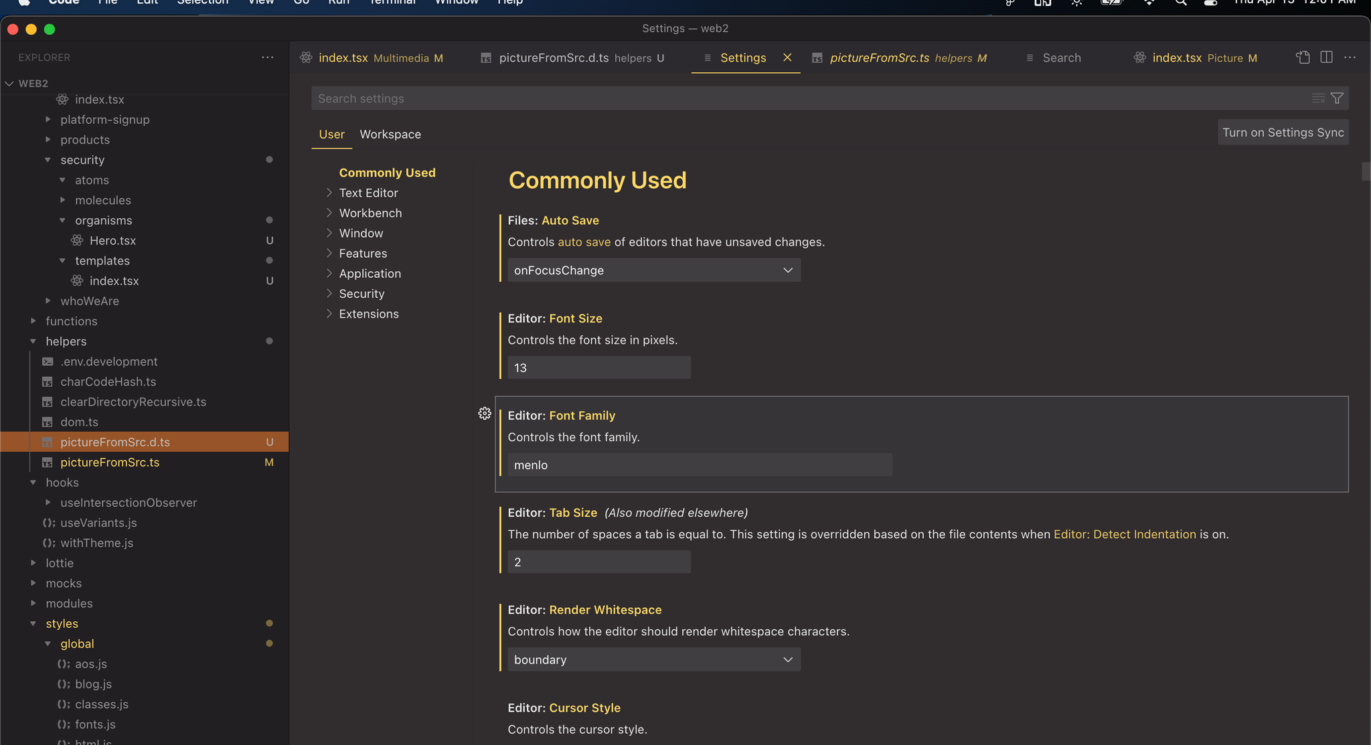The height and width of the screenshot is (745, 1371).
Task: Open the Selection menu in menu bar
Action: 203,3
